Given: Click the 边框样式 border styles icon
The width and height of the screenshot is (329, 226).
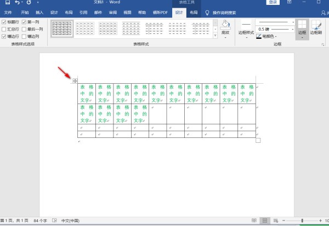Looking at the screenshot, I should (246, 25).
